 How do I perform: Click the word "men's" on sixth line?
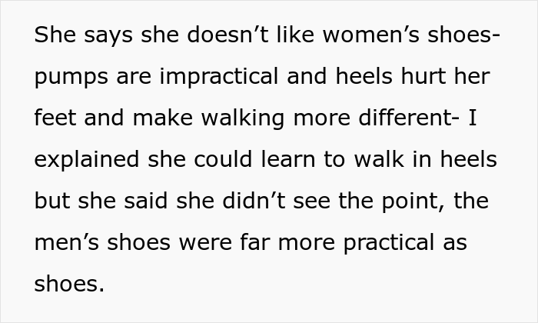pyautogui.click(x=67, y=242)
